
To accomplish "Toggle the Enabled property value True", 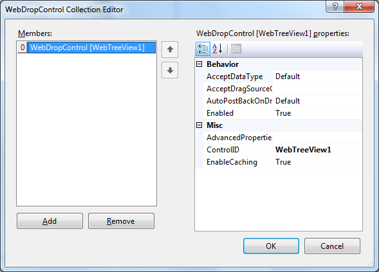I will pos(318,113).
